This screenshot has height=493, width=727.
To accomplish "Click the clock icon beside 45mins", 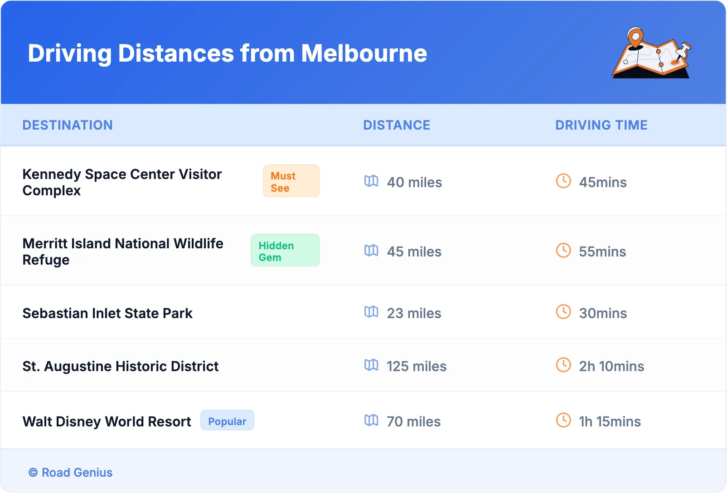I will (563, 181).
